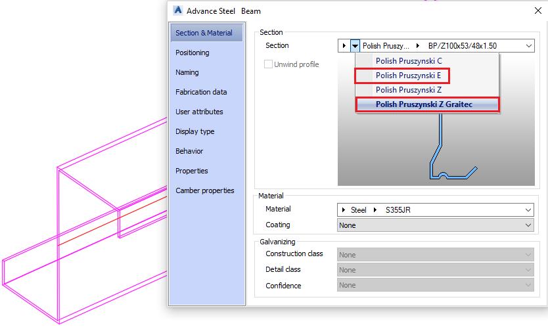Open the Behavior tab
Screen dimensions: 548x331
coord(189,151)
